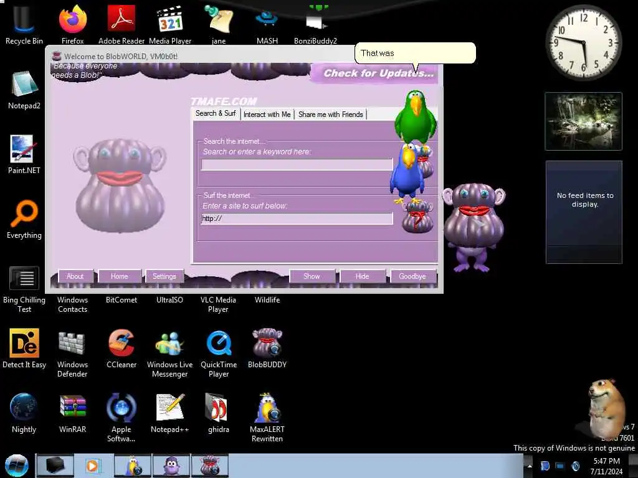Viewport: 638px width, 478px height.
Task: Select the VLC Media Player desktop label
Action: tap(218, 304)
